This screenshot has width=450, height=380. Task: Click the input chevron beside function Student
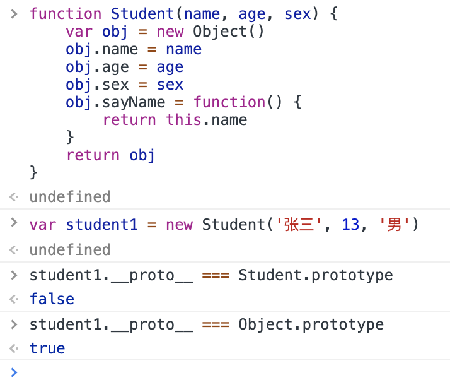14,14
